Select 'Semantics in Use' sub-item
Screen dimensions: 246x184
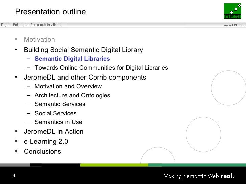click(x=58, y=122)
